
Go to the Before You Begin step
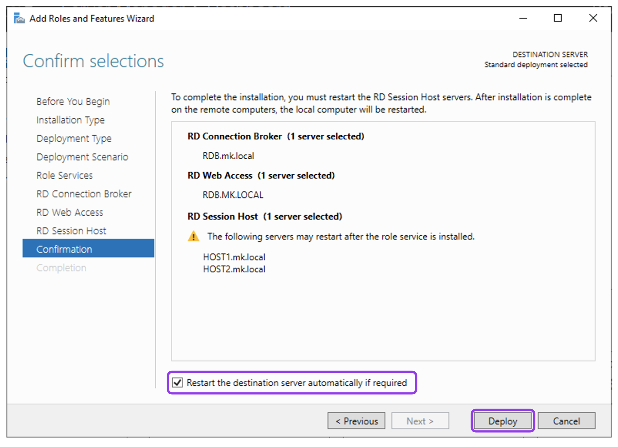pos(73,102)
